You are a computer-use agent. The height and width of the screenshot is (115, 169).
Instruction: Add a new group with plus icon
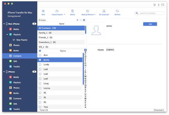point(77,20)
